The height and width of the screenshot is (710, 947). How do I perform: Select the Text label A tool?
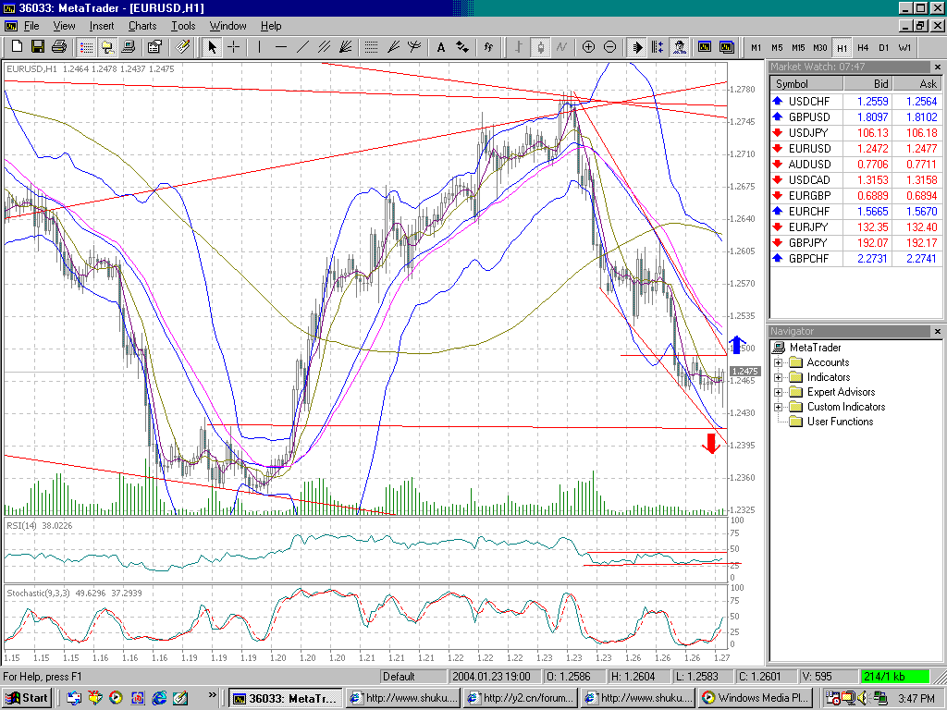pos(441,46)
